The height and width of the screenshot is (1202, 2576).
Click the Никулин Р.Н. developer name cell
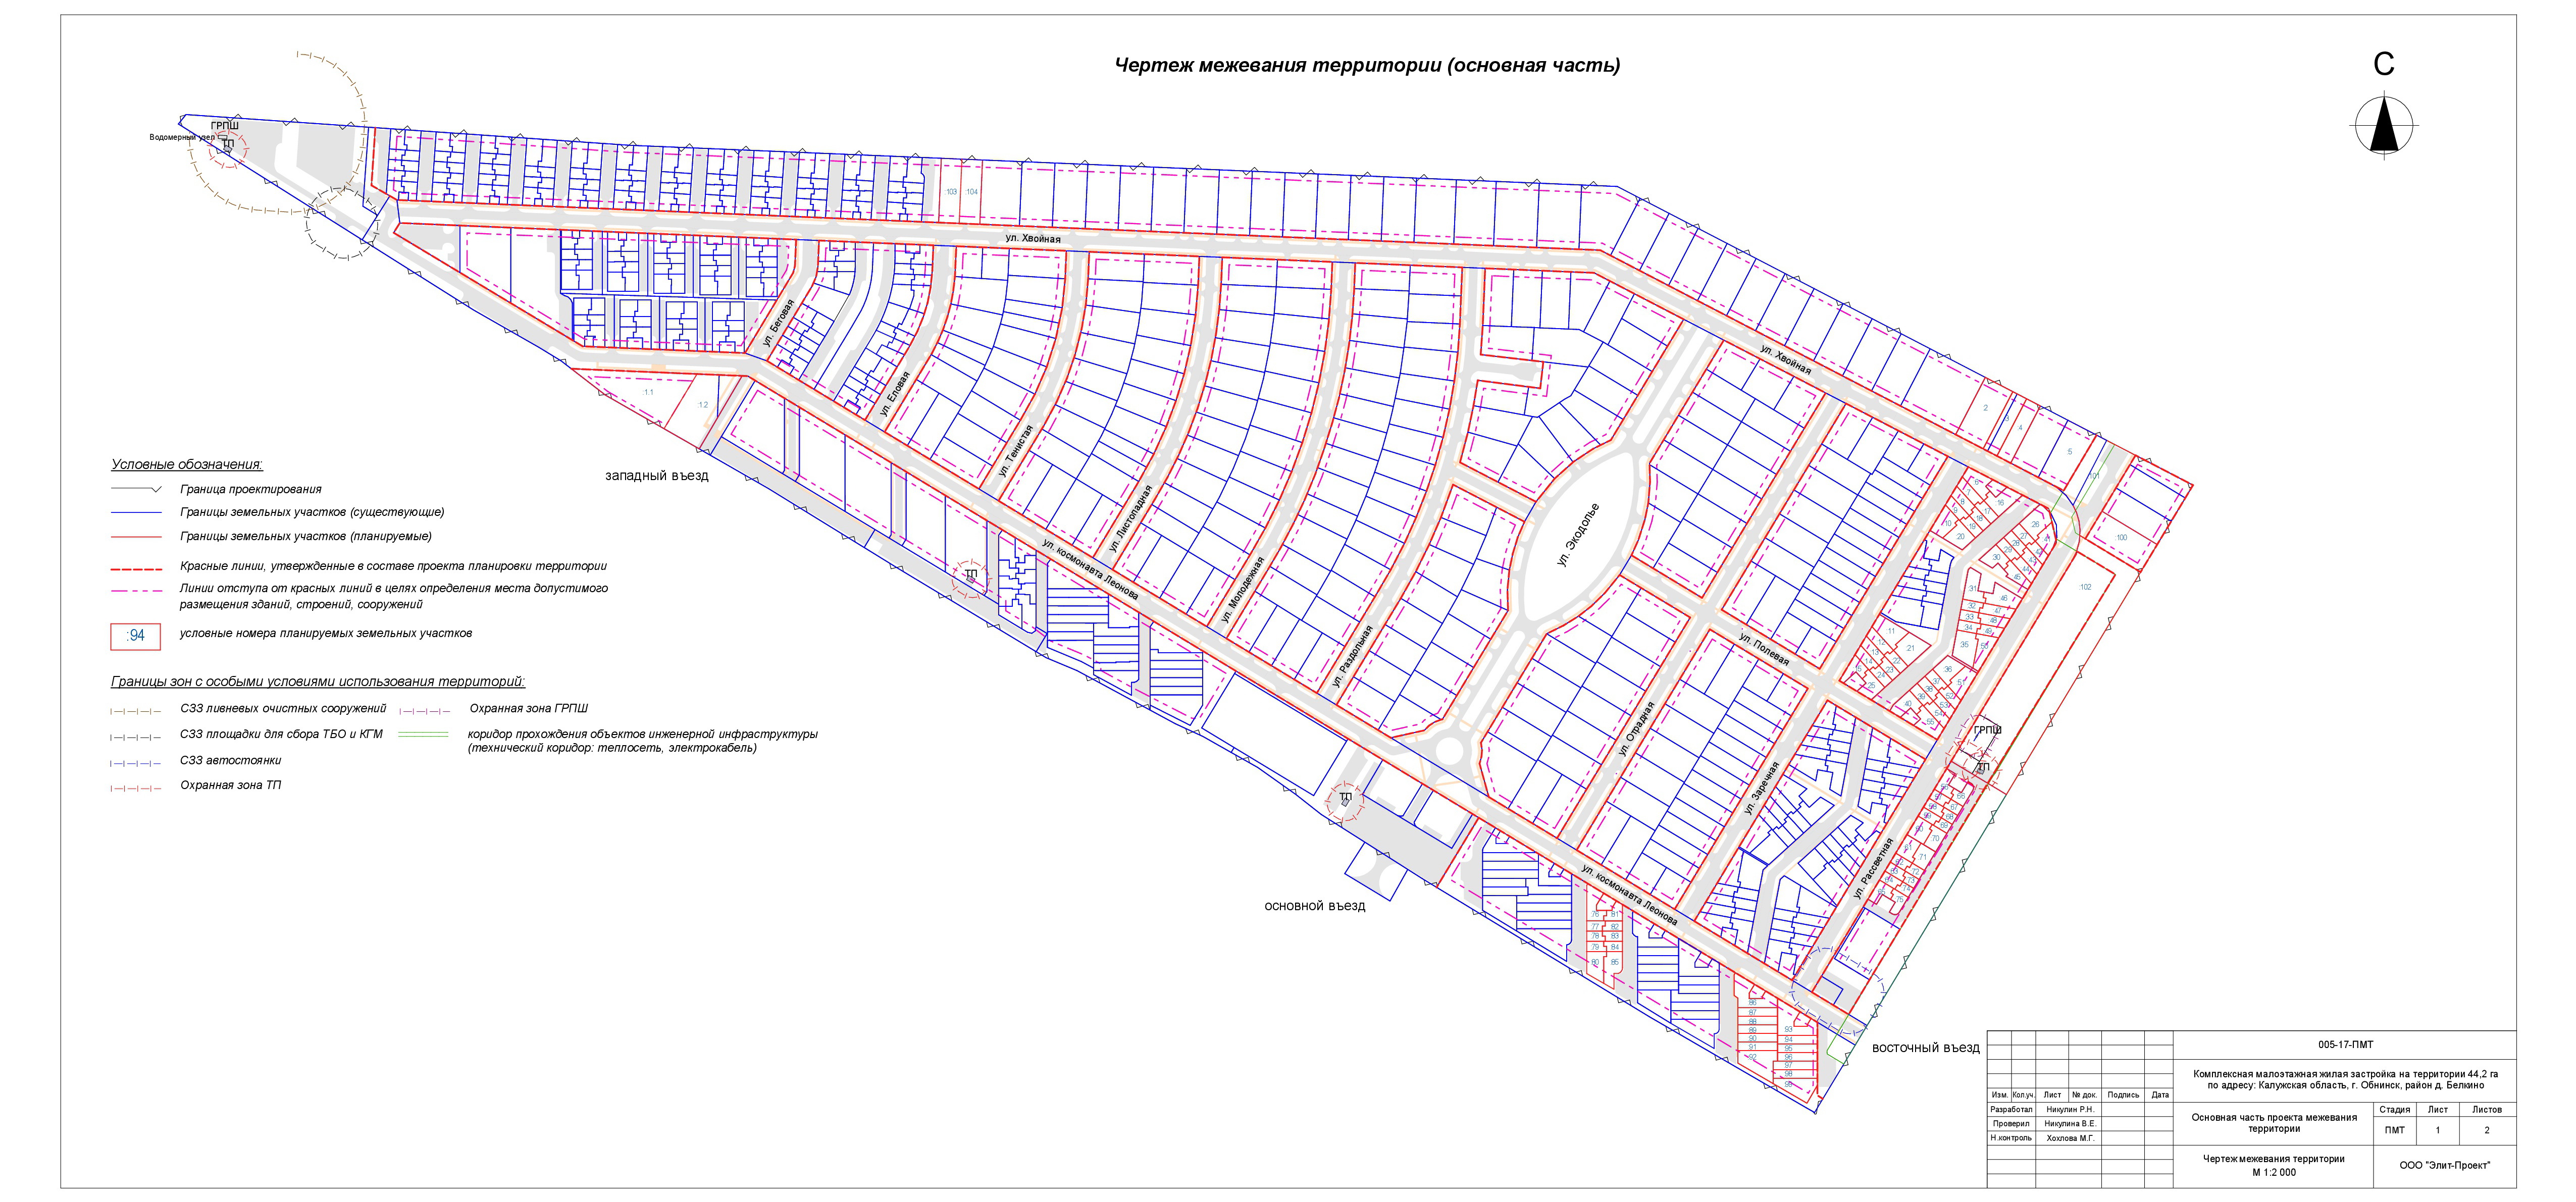[x=2070, y=1110]
